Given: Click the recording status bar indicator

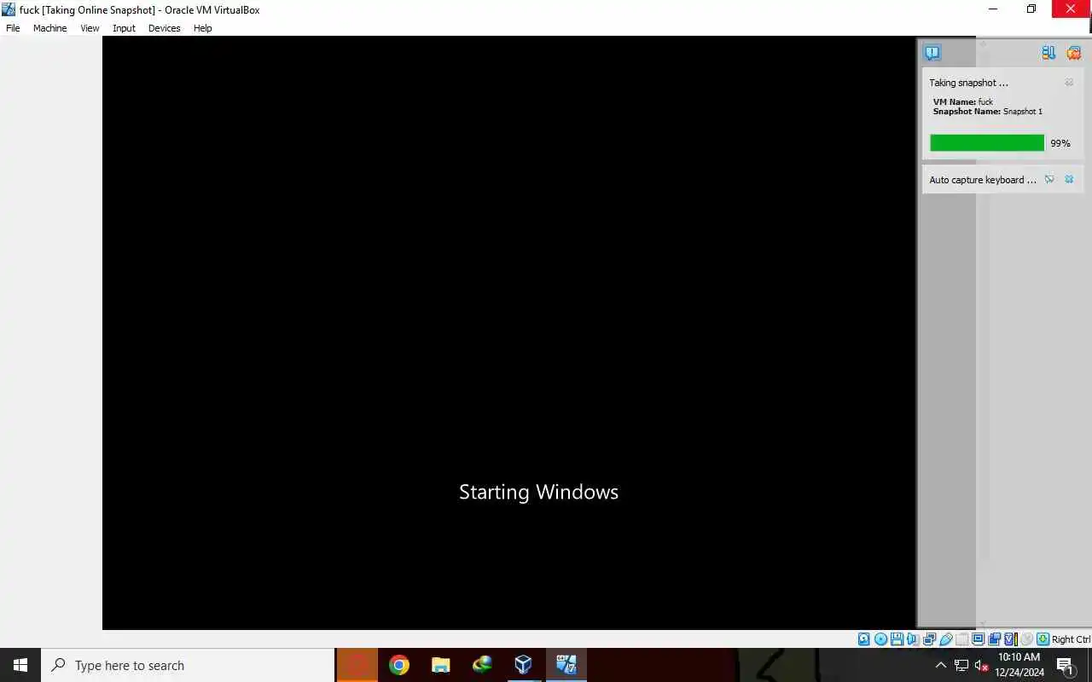Looking at the screenshot, I should [995, 639].
